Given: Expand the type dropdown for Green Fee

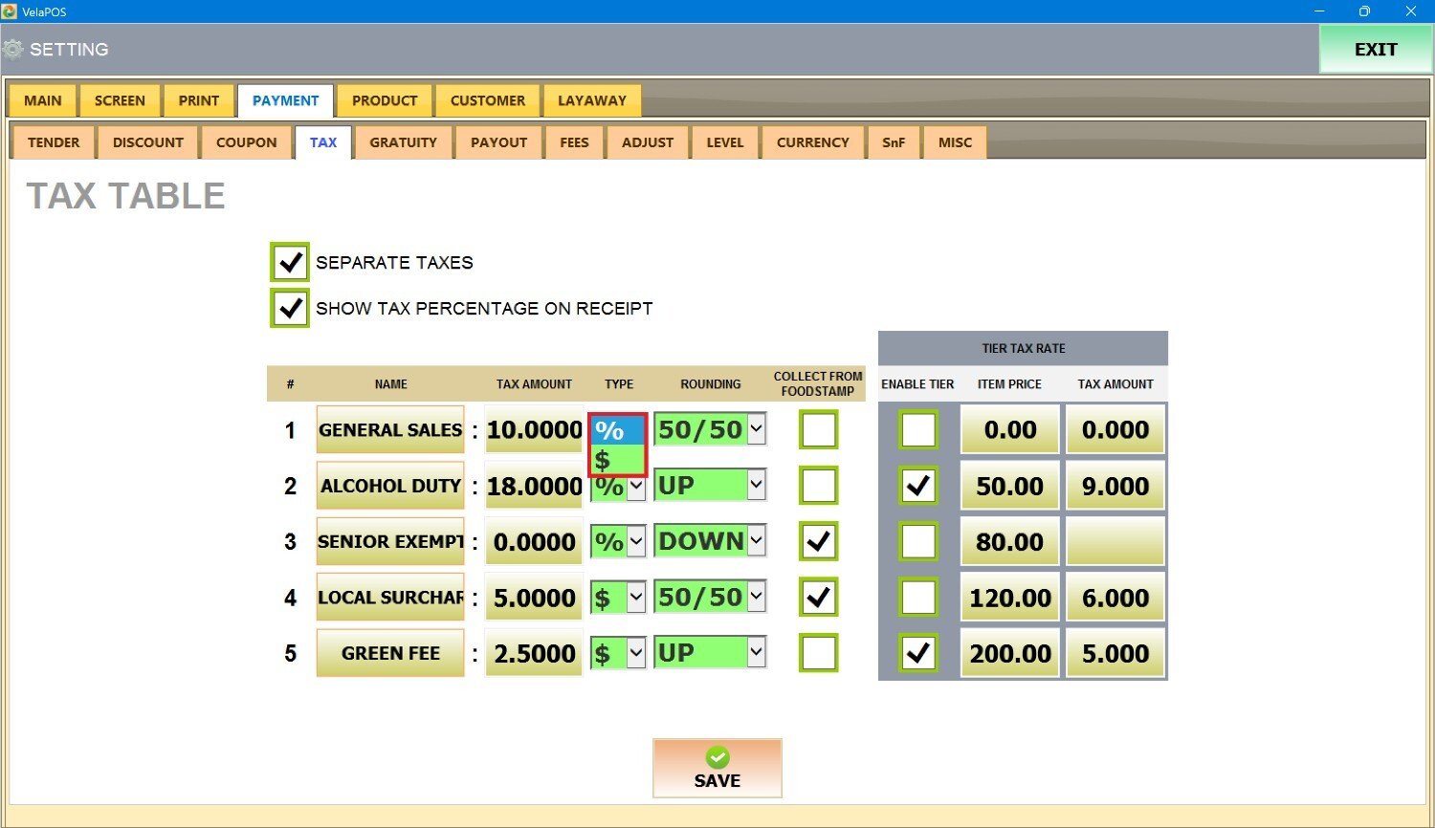Looking at the screenshot, I should pos(636,653).
